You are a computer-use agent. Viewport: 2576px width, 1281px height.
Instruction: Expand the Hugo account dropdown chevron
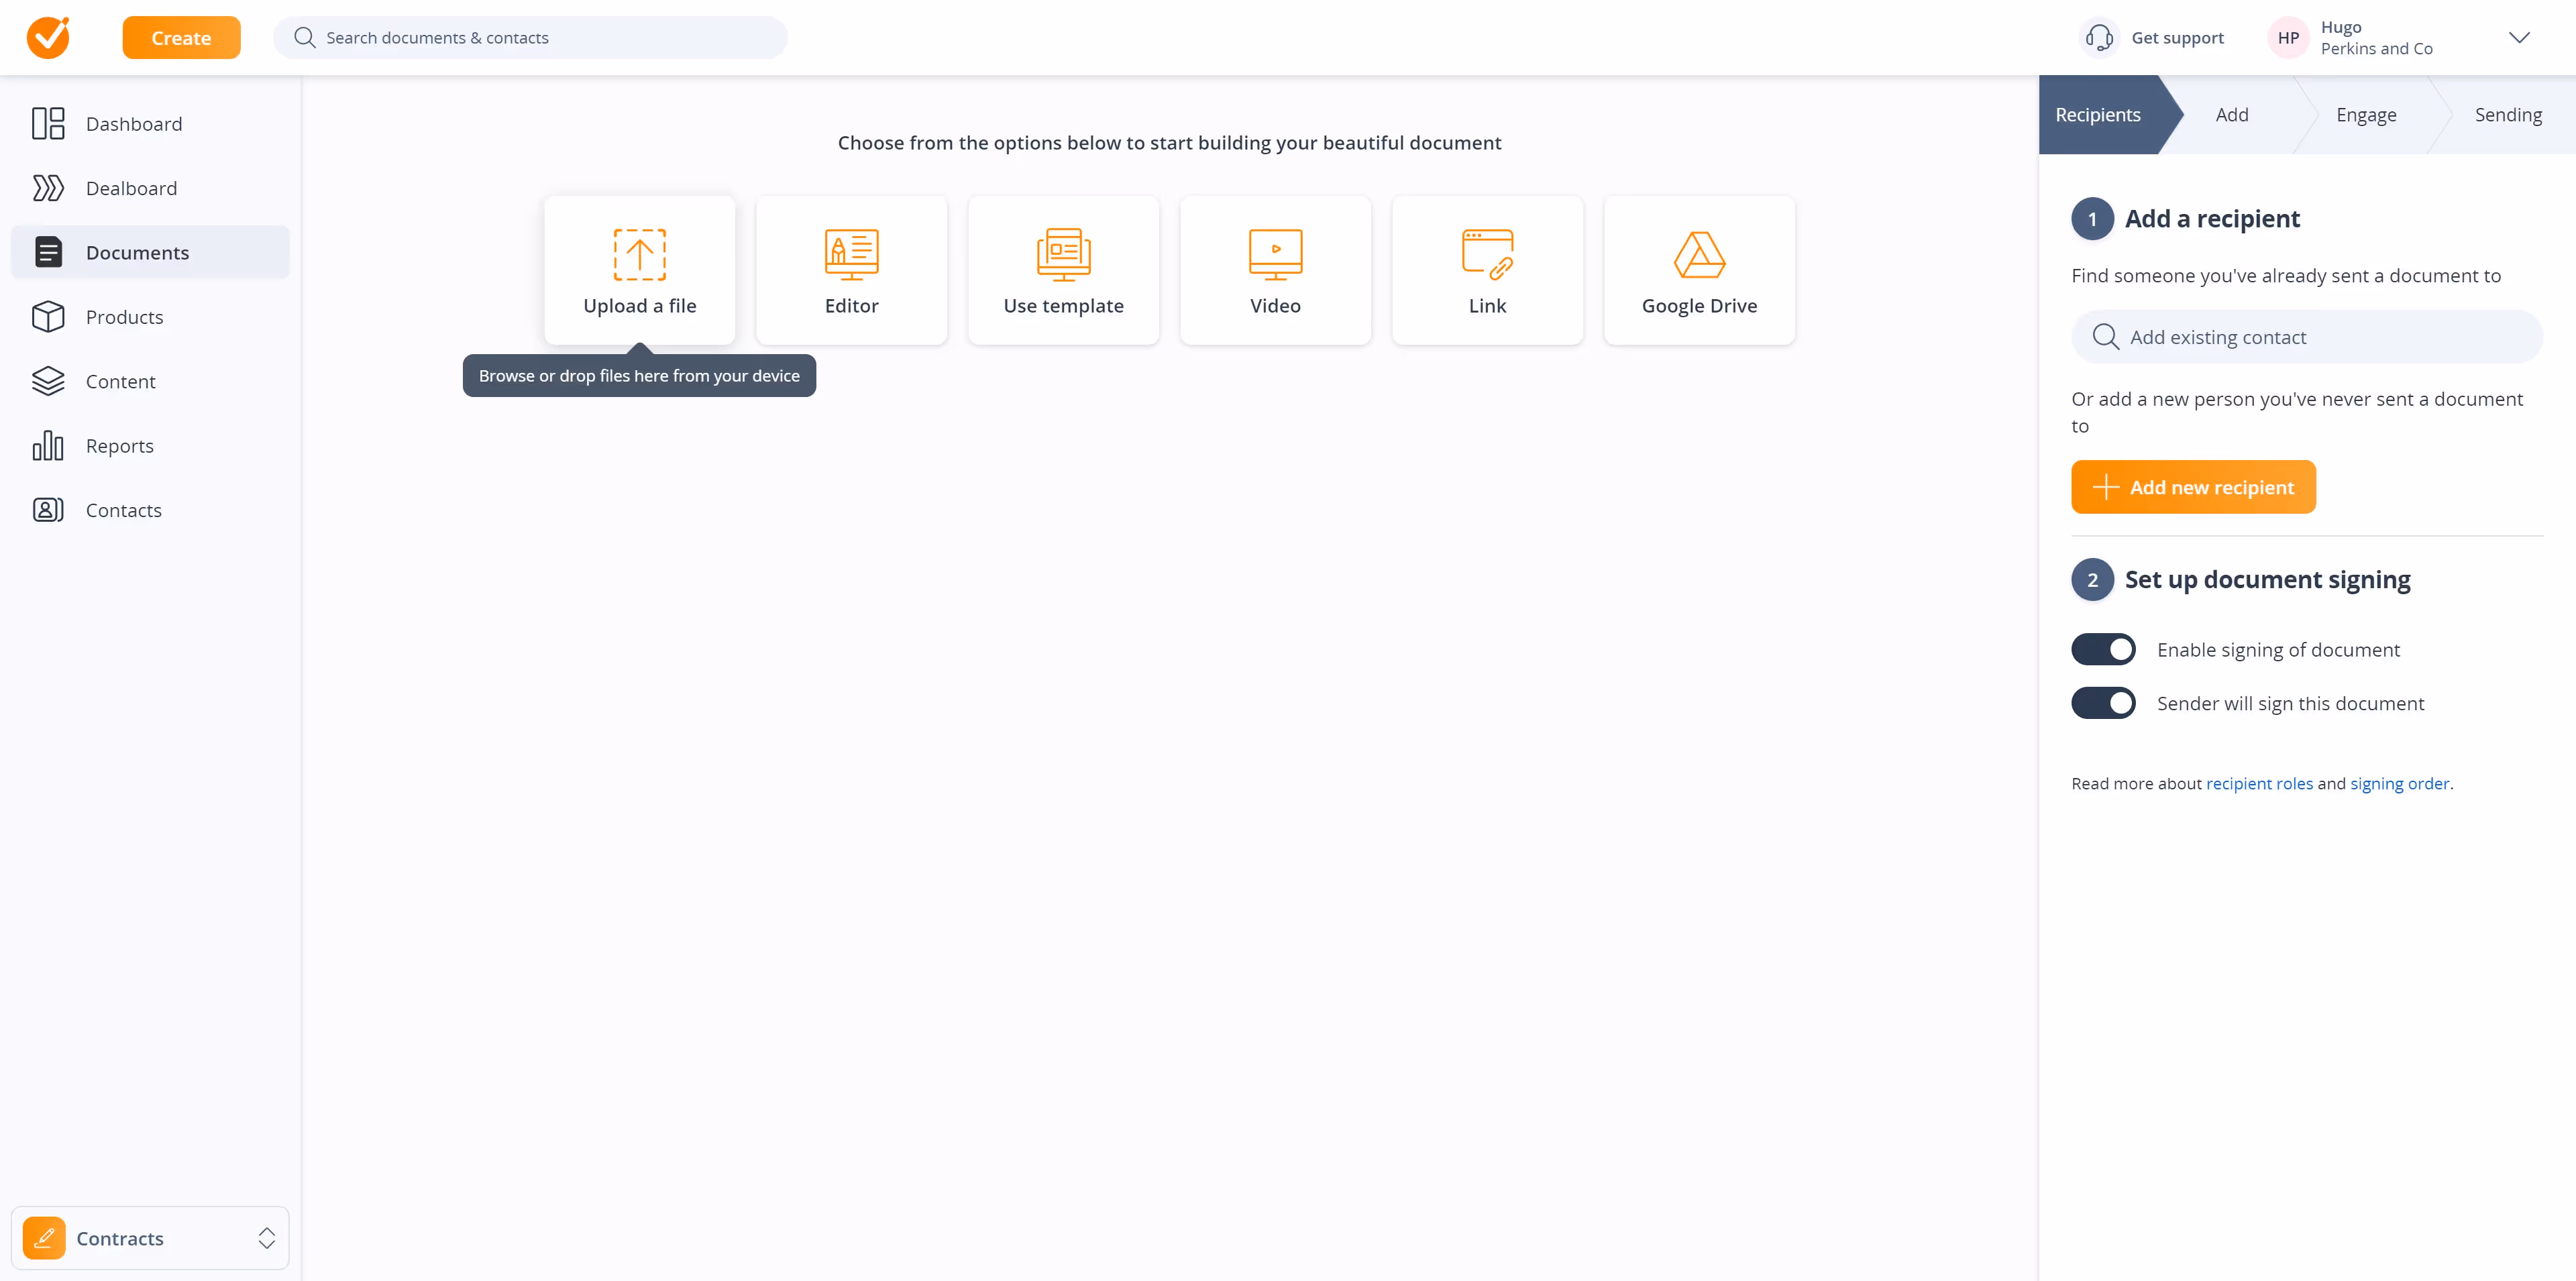pyautogui.click(x=2518, y=38)
